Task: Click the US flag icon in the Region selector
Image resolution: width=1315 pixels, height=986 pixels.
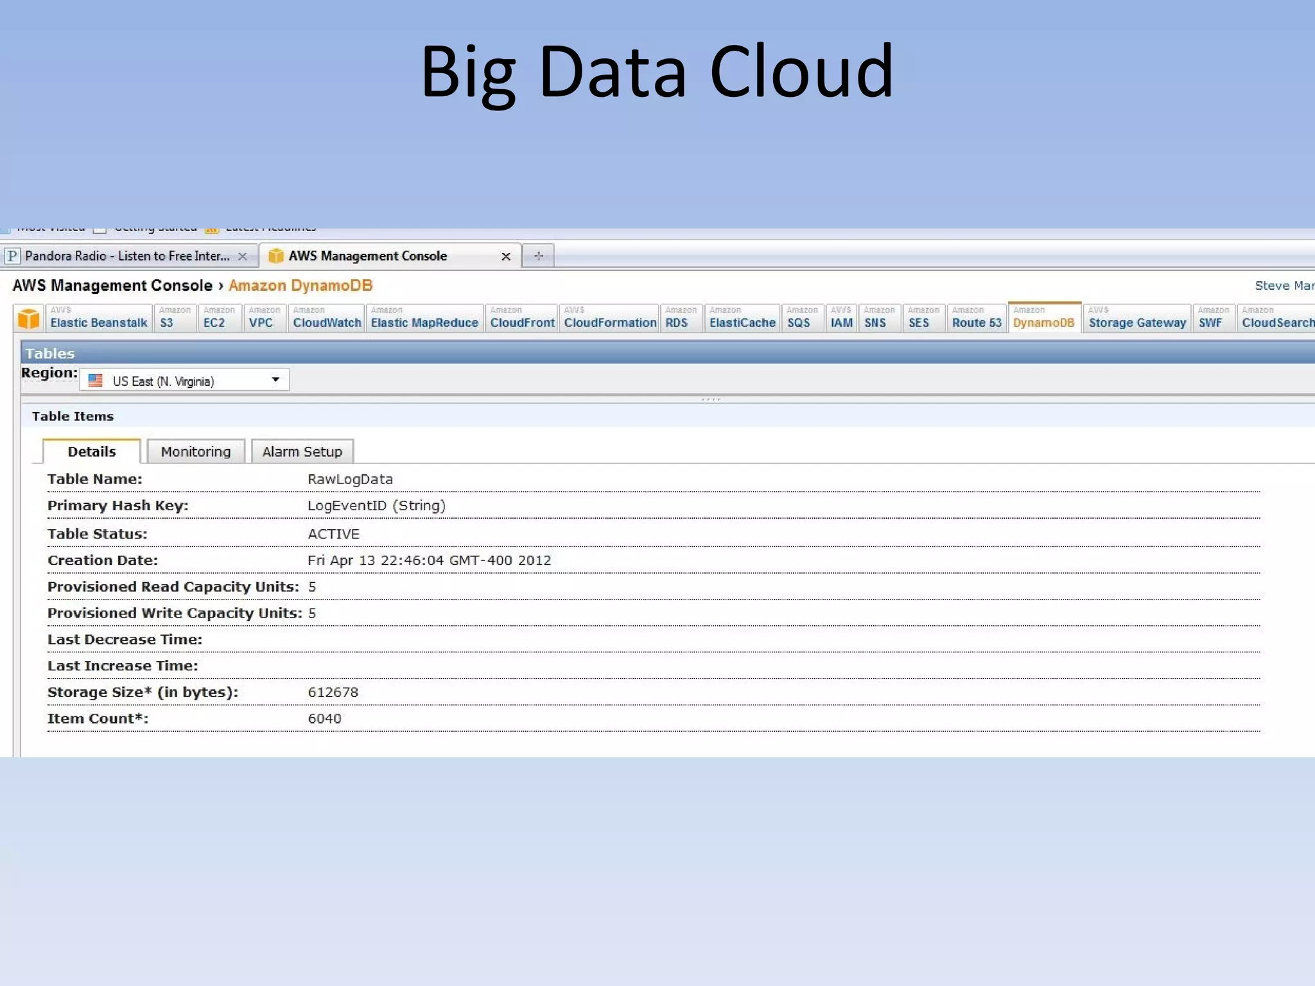Action: [95, 381]
